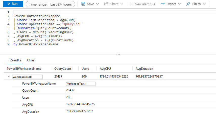Screen dimensions: 216x114
Task: Switch to the Chart tab
Action: (31, 60)
